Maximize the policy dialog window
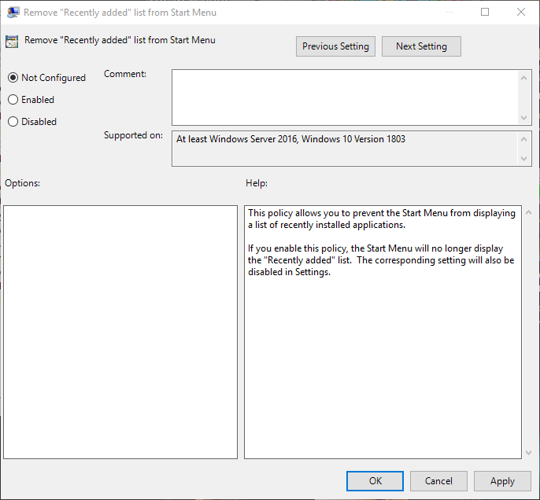Image resolution: width=540 pixels, height=500 pixels. 485,12
